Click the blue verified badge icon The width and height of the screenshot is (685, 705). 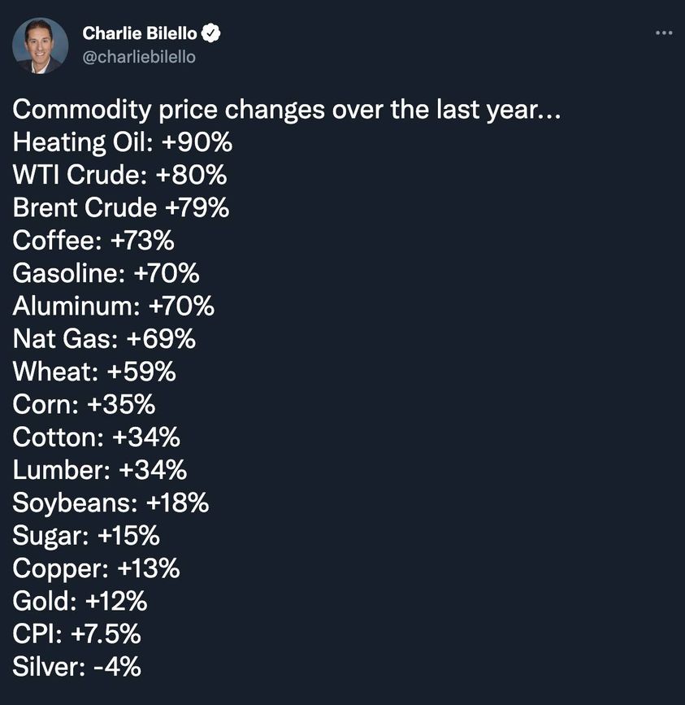(x=212, y=33)
